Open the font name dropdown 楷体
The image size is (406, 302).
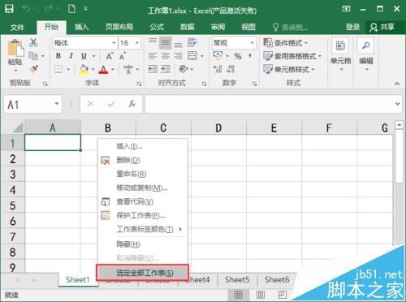click(114, 43)
